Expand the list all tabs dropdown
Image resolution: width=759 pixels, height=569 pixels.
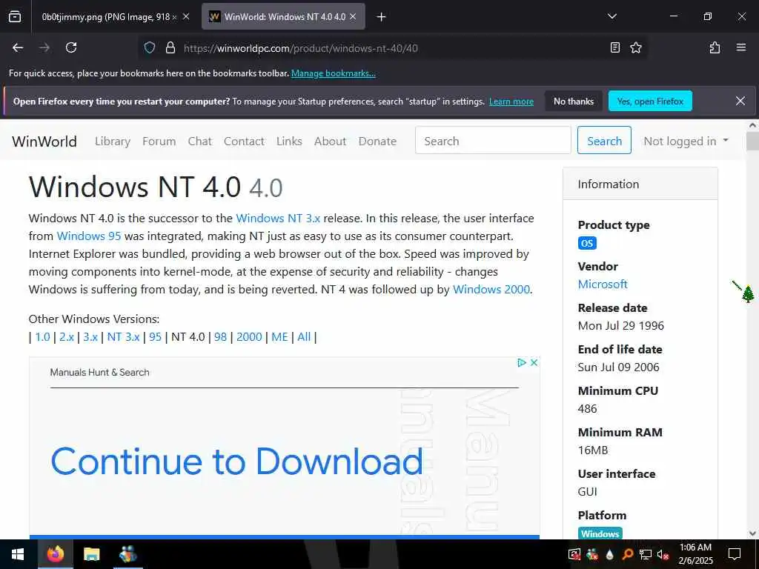coord(611,16)
